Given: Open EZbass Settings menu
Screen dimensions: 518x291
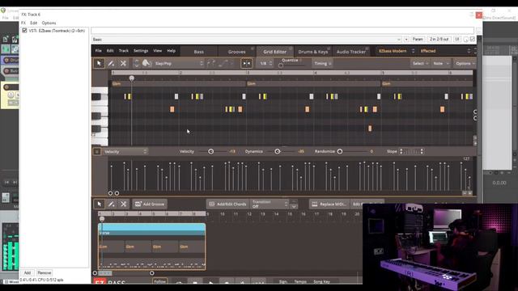Looking at the screenshot, I should click(x=141, y=51).
